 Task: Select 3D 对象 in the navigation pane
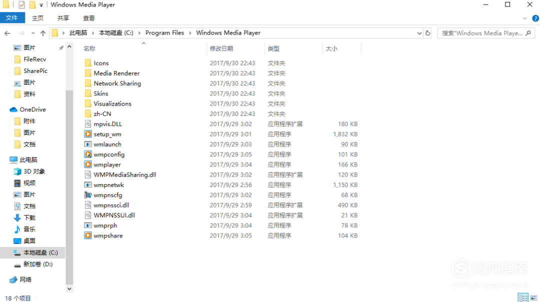[34, 171]
